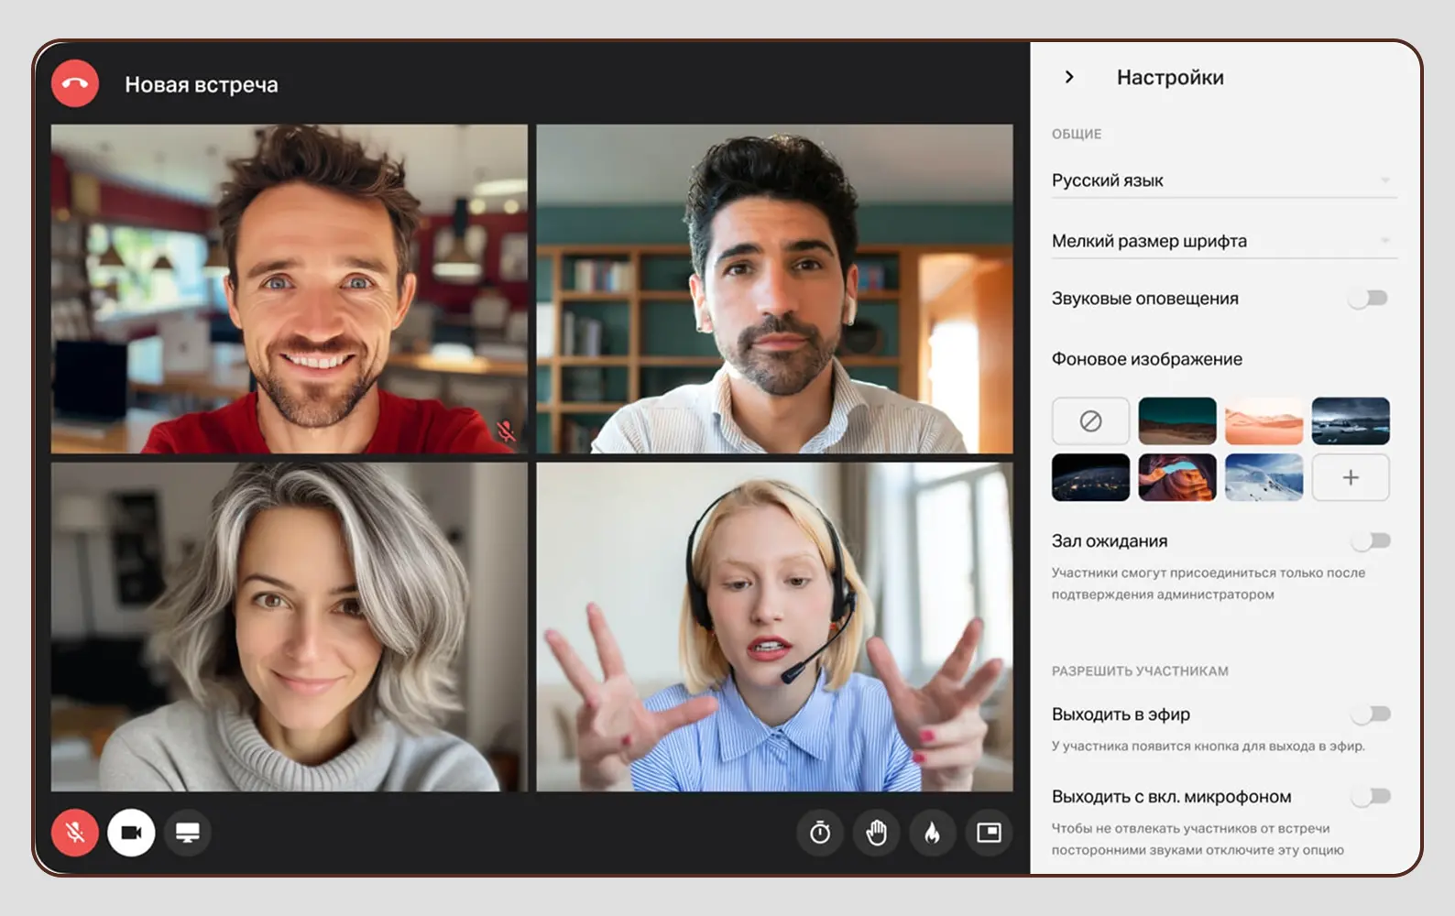
Task: Select the blonde woman with headset video
Action: 774,627
